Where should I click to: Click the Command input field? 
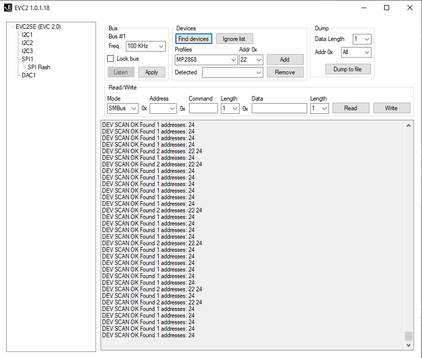click(x=203, y=108)
